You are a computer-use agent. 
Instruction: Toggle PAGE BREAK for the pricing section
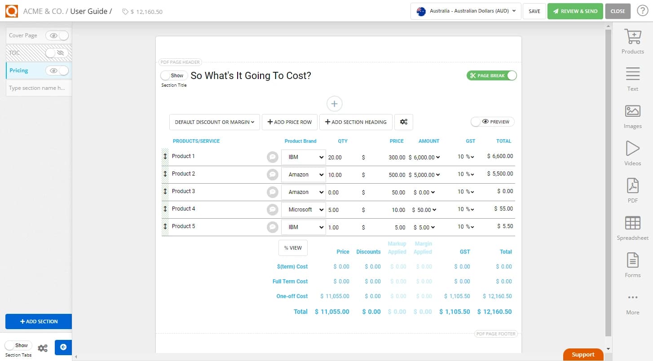pos(491,75)
